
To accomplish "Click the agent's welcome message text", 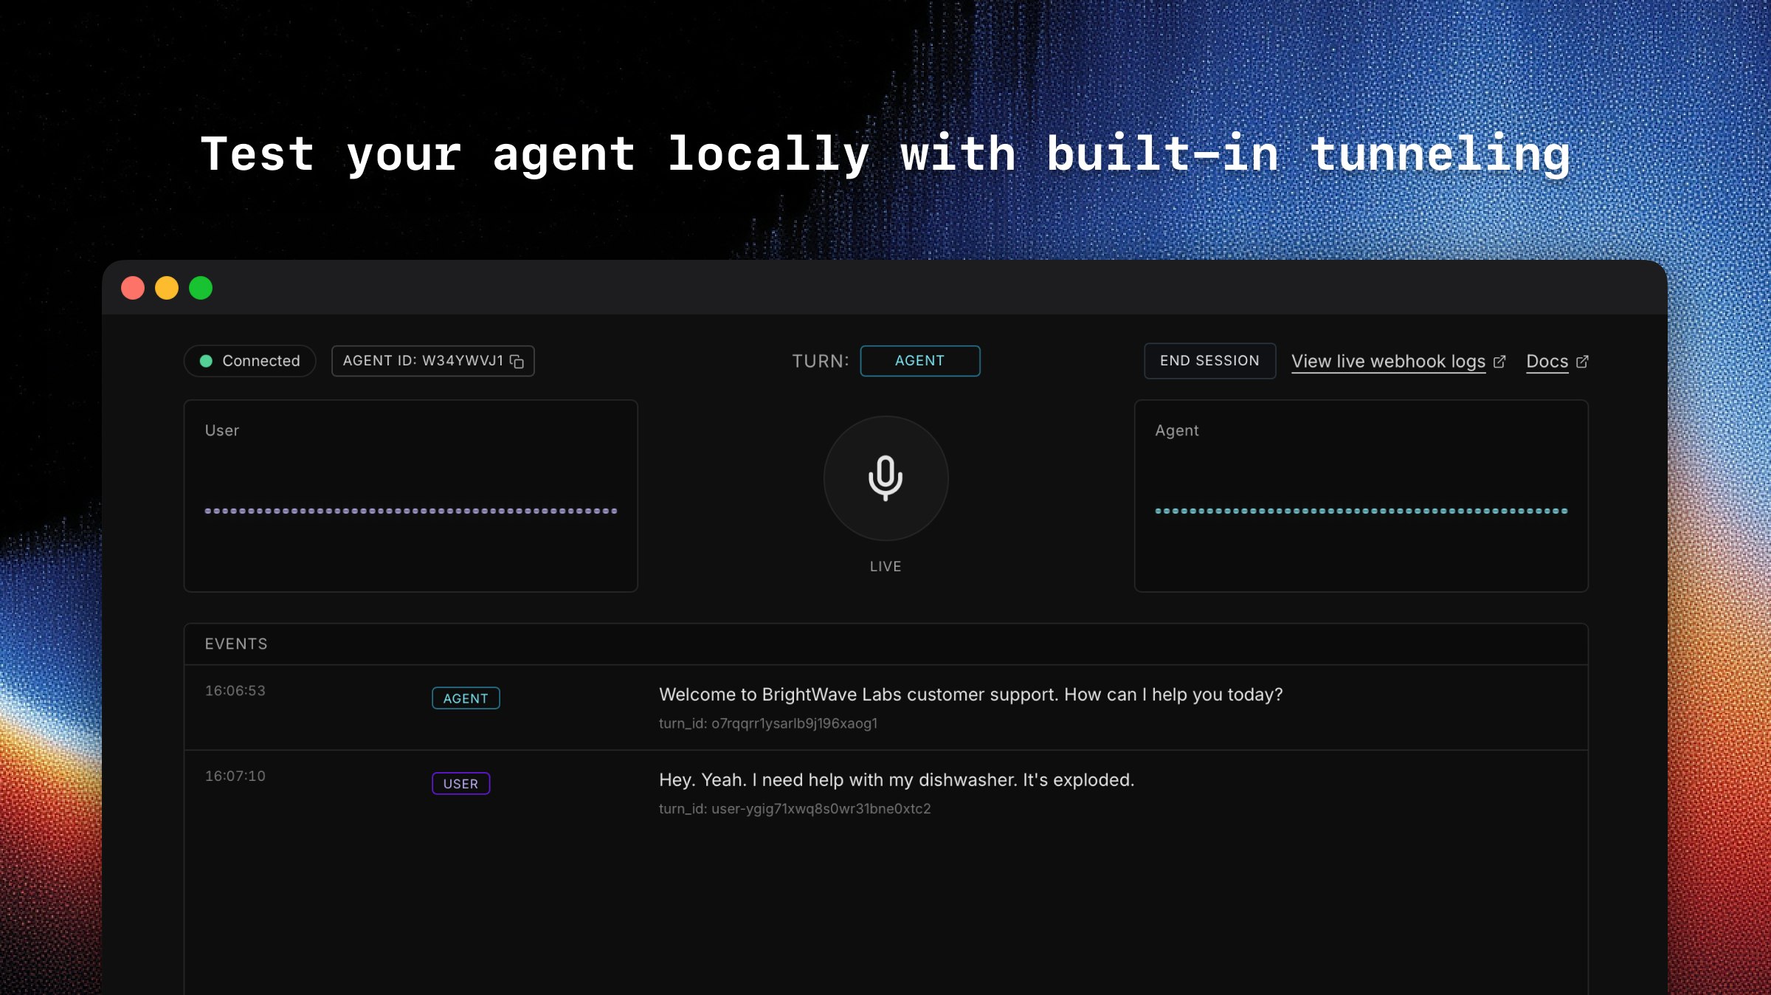I will [x=970, y=695].
